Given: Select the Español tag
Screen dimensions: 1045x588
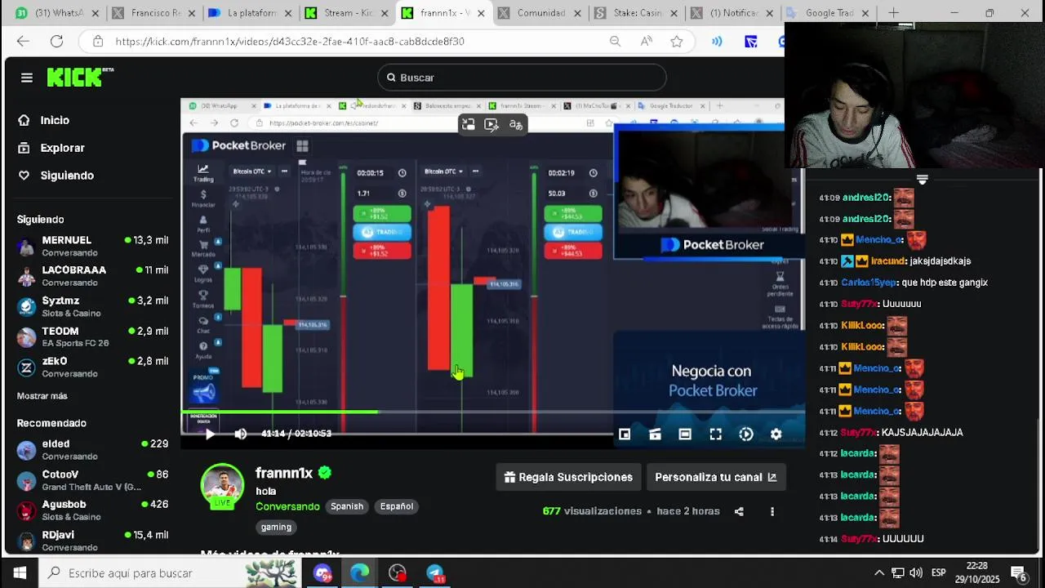Looking at the screenshot, I should 397,506.
